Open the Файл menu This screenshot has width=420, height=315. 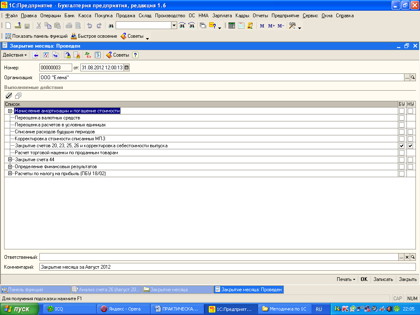[11, 16]
